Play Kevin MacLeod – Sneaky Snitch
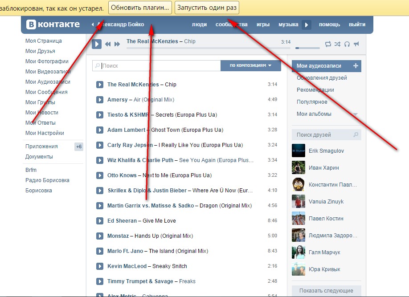409x297 pixels. [100, 266]
